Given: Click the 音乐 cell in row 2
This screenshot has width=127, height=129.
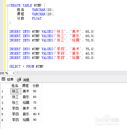Looking at the screenshot, I should pos(26,97).
